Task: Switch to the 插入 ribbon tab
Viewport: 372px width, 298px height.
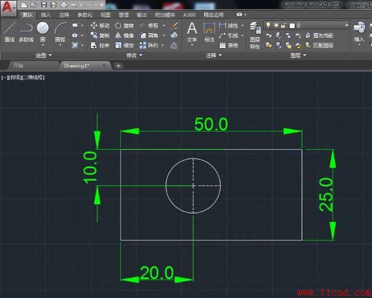Action: point(46,15)
